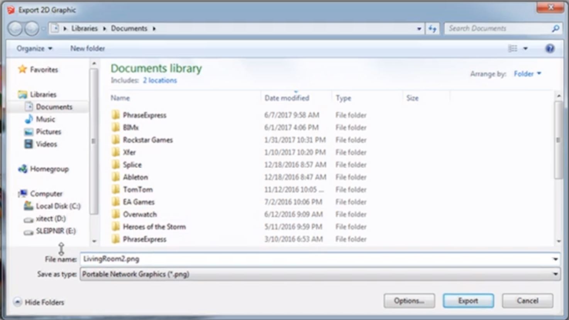Click the Libraries folder icon
This screenshot has height=320, width=569.
[x=23, y=95]
